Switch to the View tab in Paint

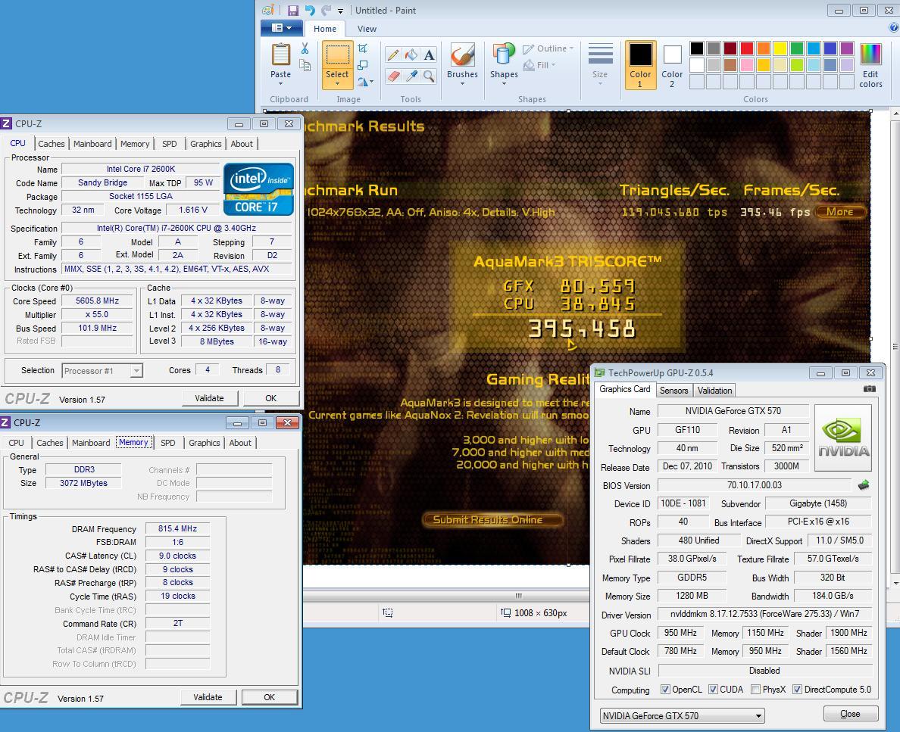[x=367, y=29]
